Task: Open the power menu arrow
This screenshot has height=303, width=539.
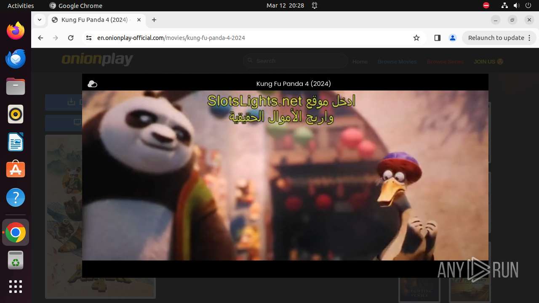Action: (x=529, y=5)
